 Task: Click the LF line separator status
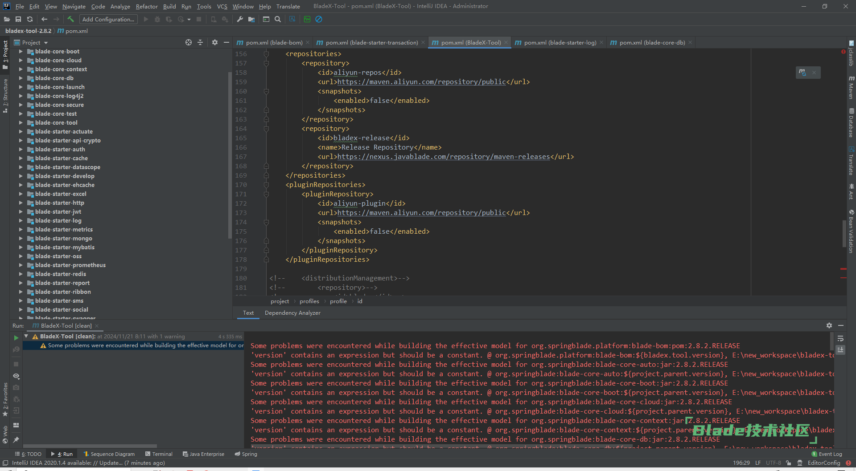pos(758,463)
